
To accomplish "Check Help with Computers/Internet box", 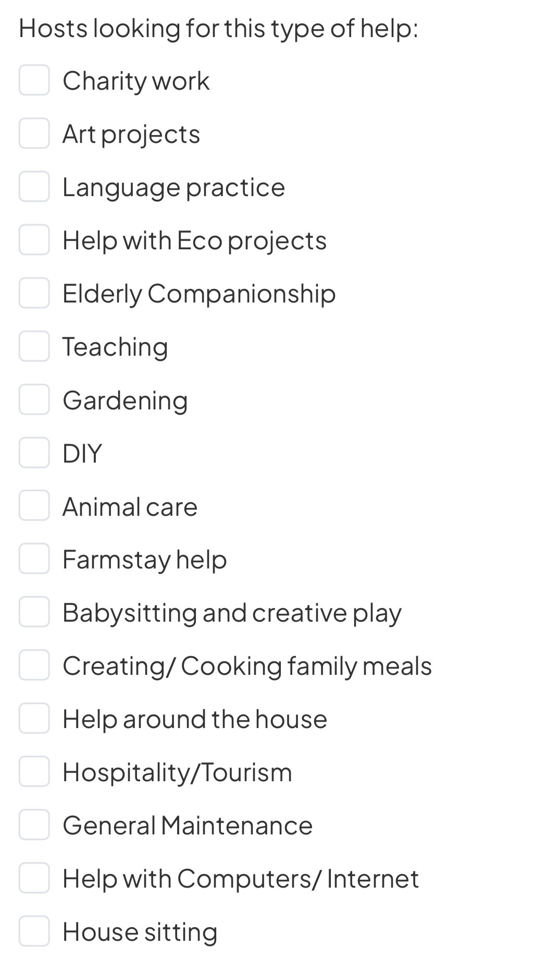I will 34,878.
